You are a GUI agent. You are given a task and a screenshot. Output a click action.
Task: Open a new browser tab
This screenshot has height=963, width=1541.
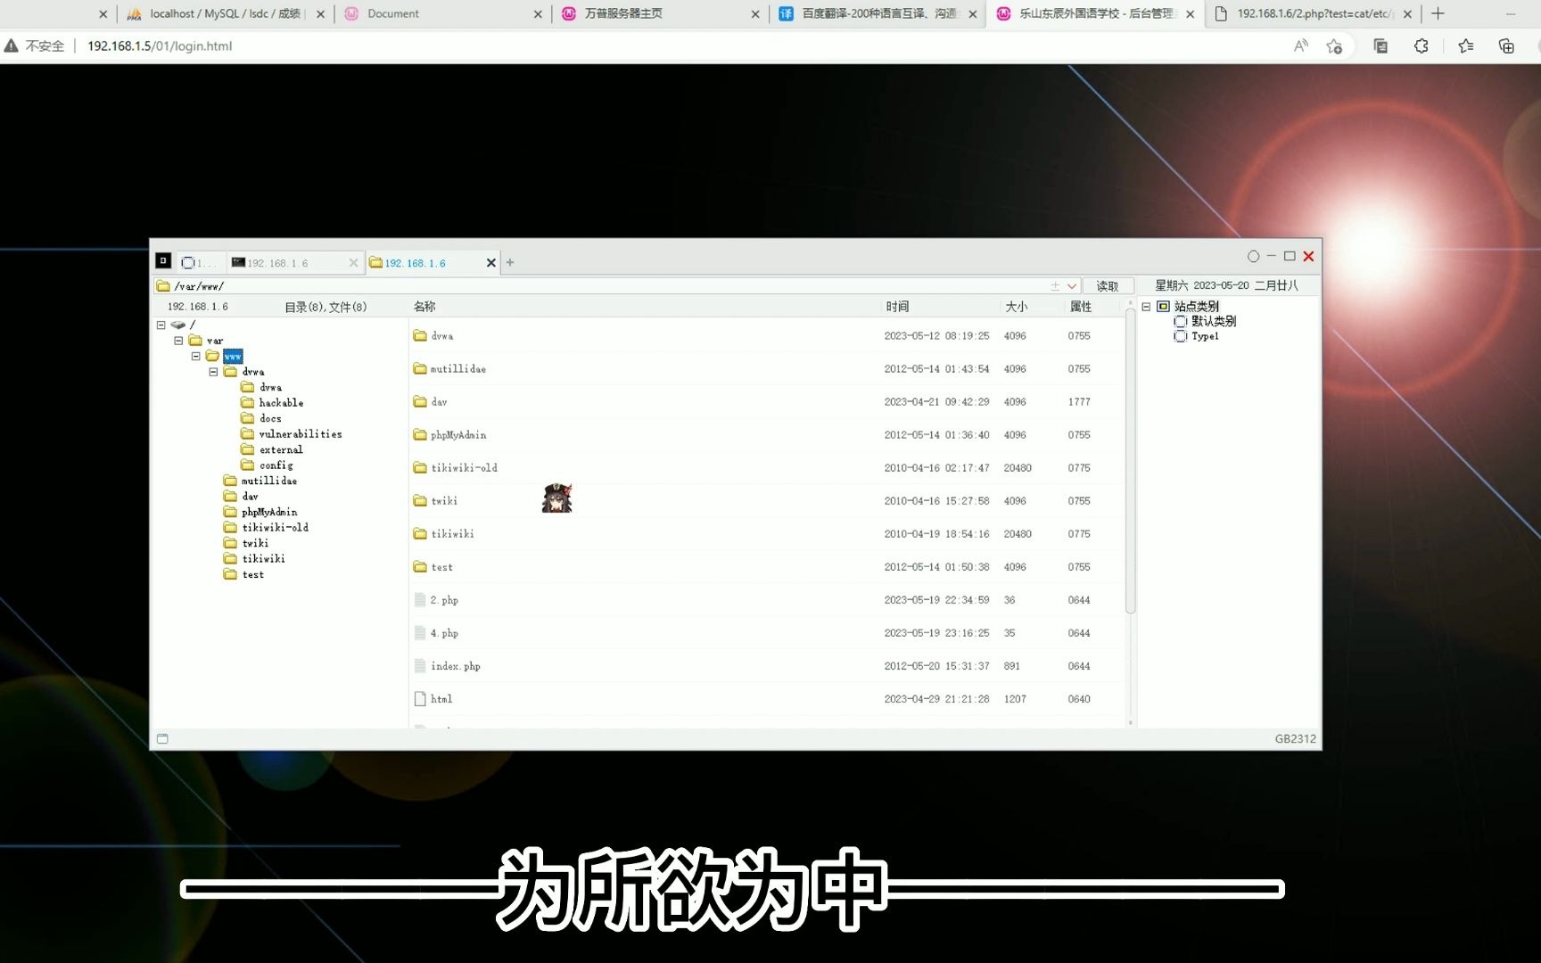tap(1438, 13)
